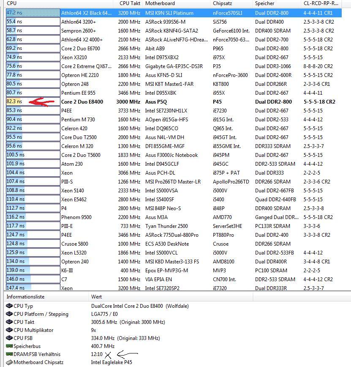The height and width of the screenshot is (367, 351).
Task: Click the 400.7 MHz Speicherbus value
Action: click(103, 346)
